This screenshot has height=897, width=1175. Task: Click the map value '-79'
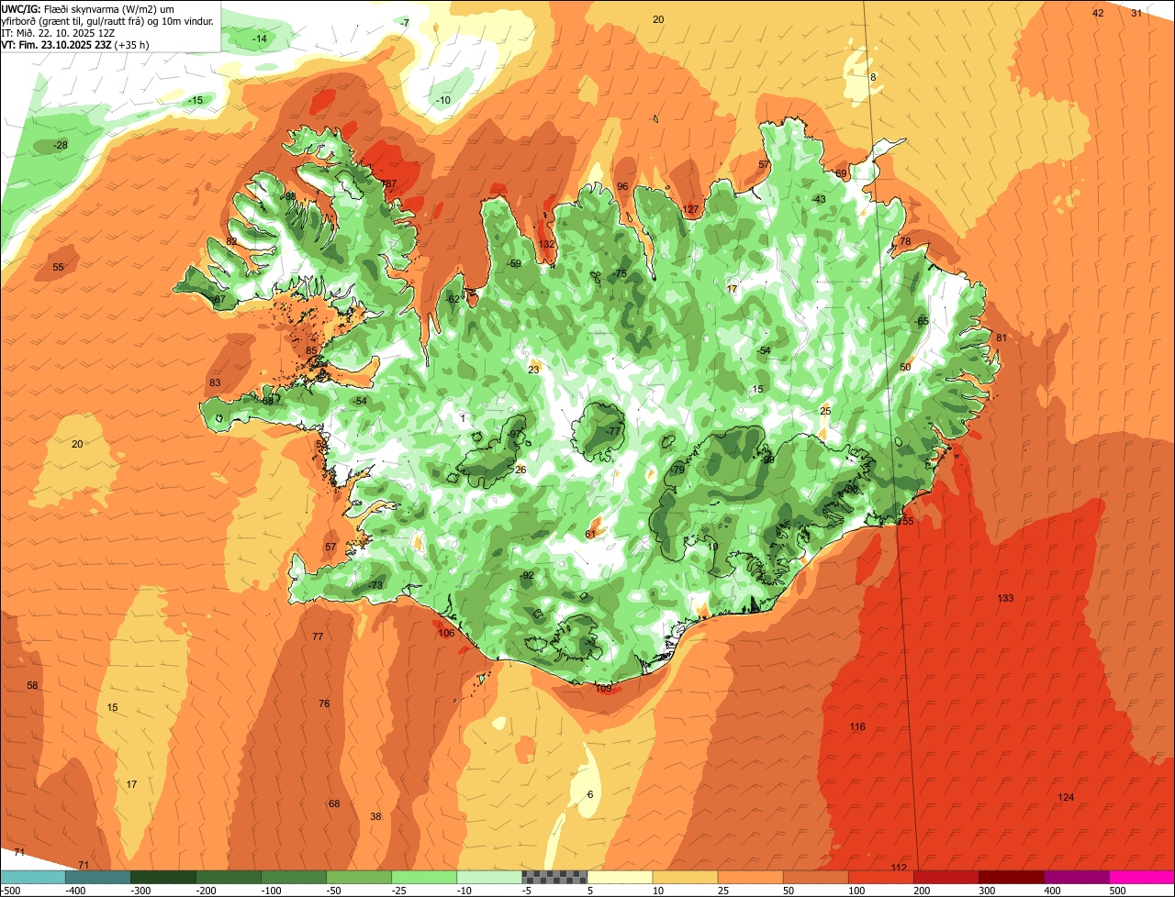(x=677, y=470)
